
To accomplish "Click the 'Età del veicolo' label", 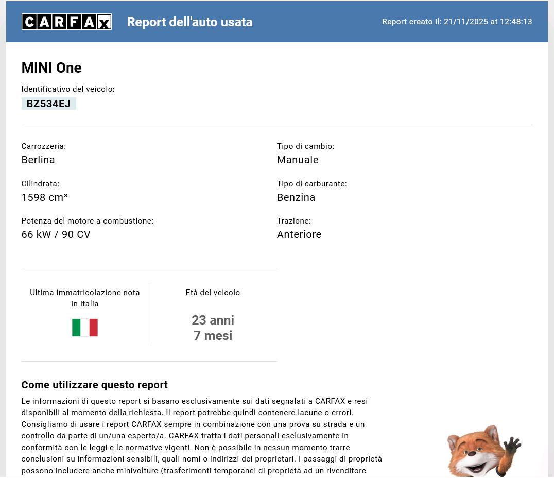I will coord(213,293).
